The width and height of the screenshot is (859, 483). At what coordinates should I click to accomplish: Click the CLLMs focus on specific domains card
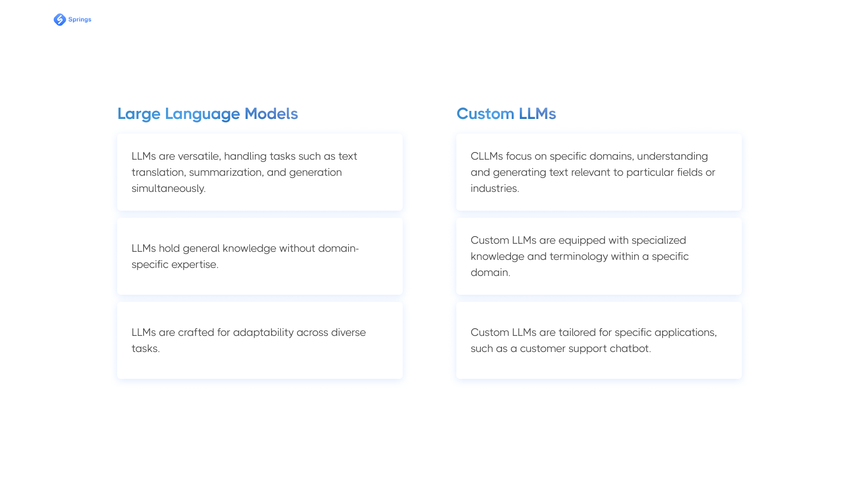599,172
